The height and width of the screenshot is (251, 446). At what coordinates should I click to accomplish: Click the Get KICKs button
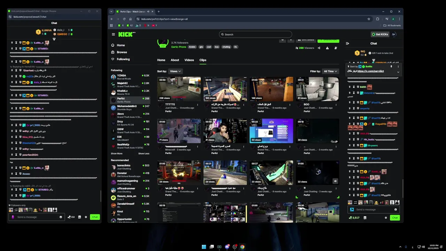(x=380, y=35)
